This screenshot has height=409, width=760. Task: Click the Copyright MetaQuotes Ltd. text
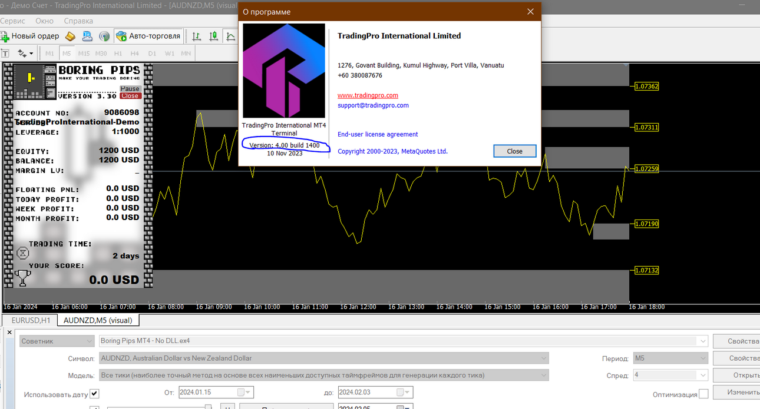[392, 151]
